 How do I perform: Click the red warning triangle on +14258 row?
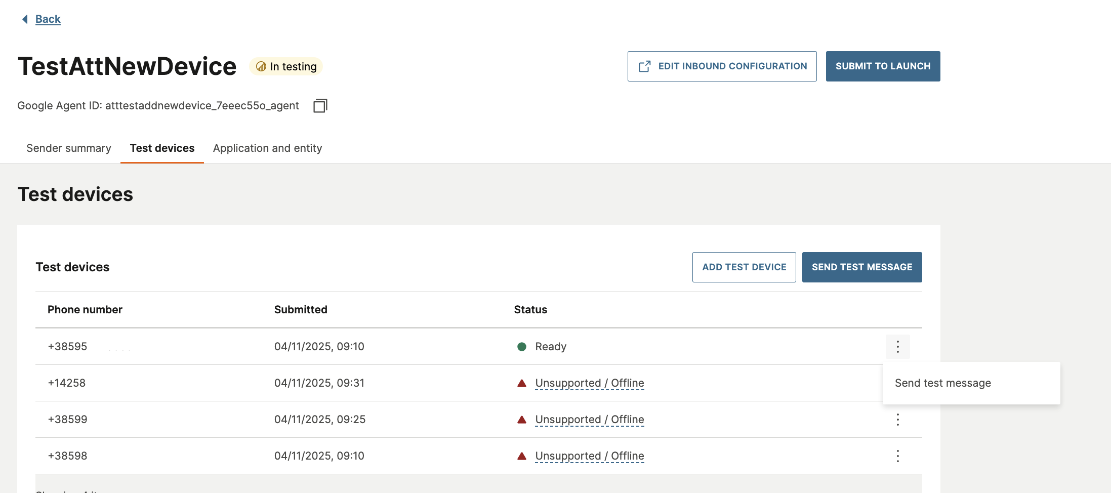[522, 383]
